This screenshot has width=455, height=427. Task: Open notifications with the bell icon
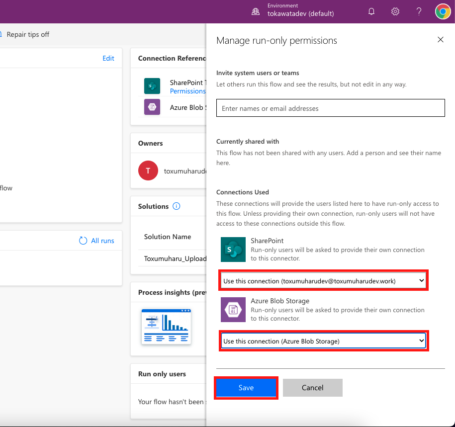(x=371, y=11)
